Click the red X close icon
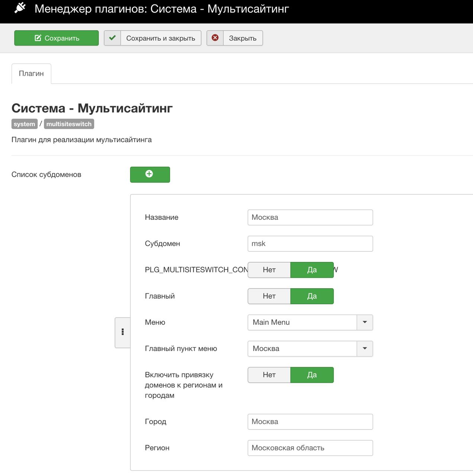This screenshot has width=473, height=476. tap(215, 38)
